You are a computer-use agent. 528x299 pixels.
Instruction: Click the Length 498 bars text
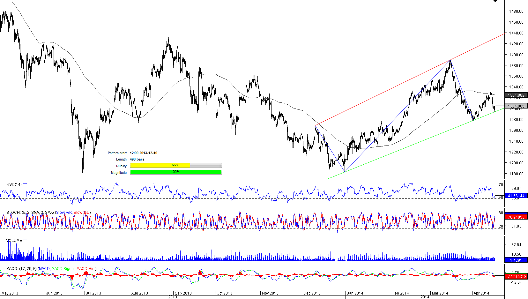point(137,159)
